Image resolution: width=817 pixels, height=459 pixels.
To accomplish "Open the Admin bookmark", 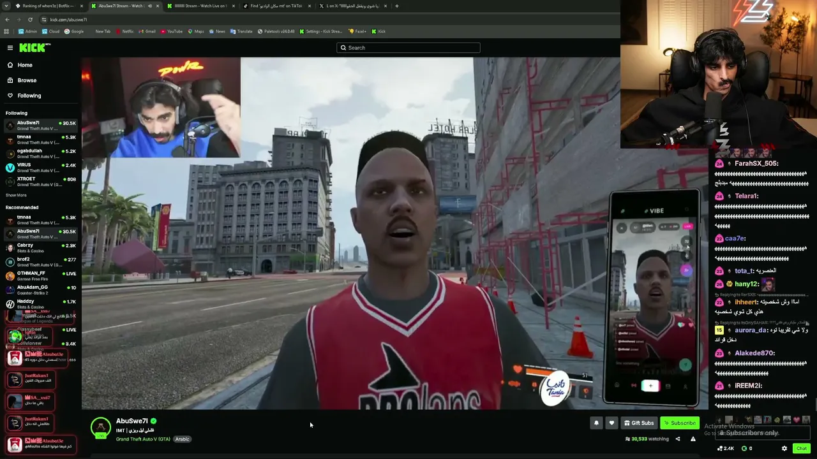I will pos(27,31).
